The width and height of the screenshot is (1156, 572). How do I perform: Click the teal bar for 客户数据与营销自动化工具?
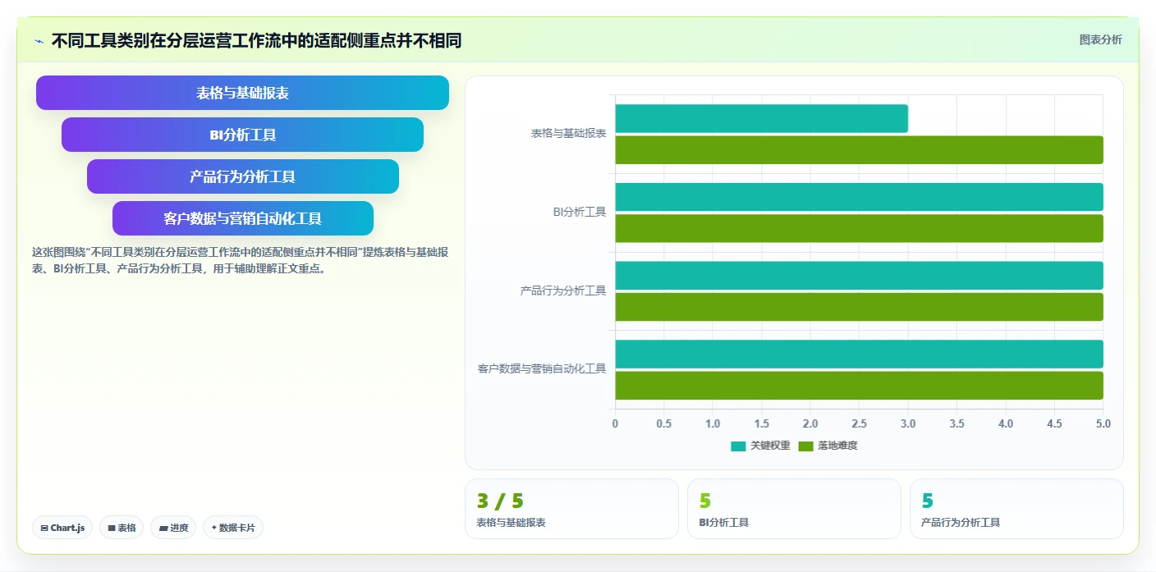tap(859, 354)
